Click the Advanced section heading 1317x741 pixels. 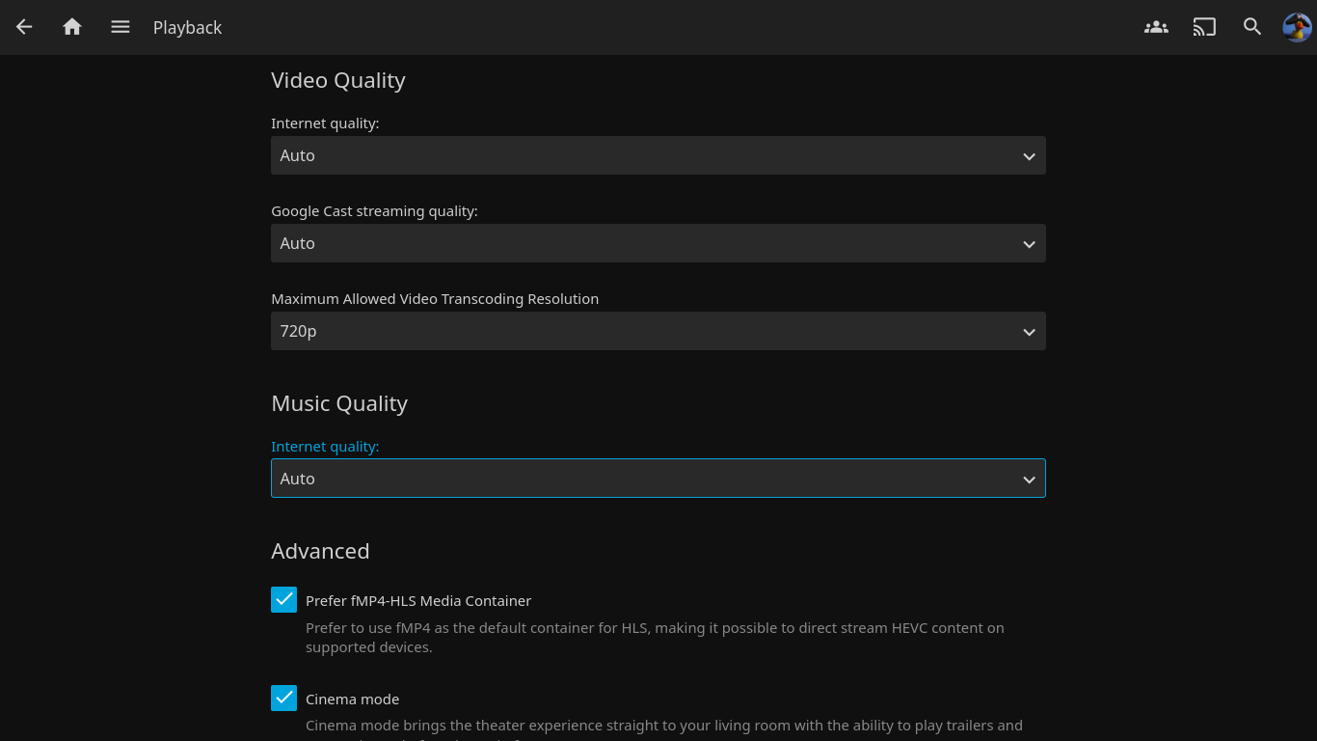320,551
